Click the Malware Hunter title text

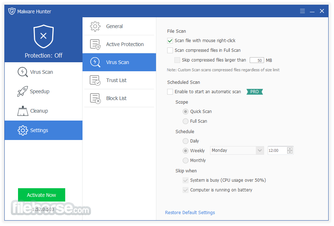point(34,12)
